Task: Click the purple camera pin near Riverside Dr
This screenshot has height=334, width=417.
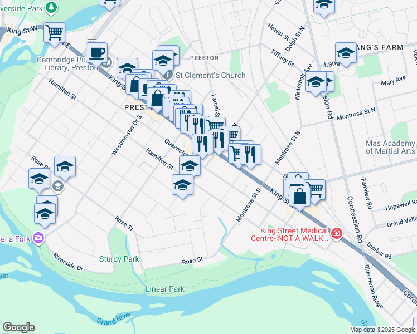Action: click(x=38, y=238)
